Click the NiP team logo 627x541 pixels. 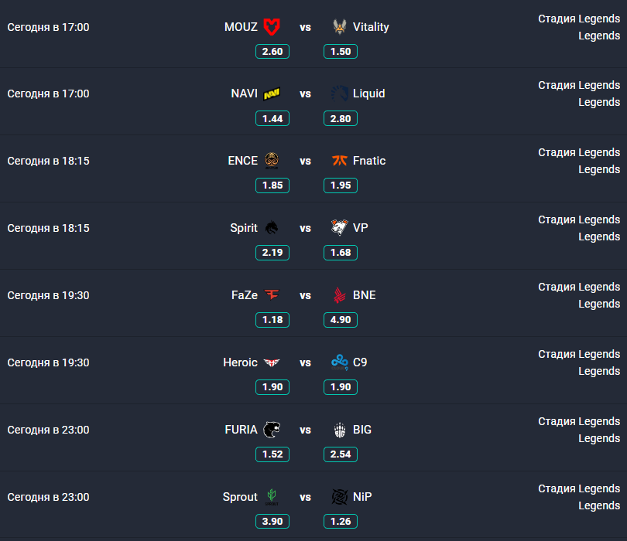[339, 497]
